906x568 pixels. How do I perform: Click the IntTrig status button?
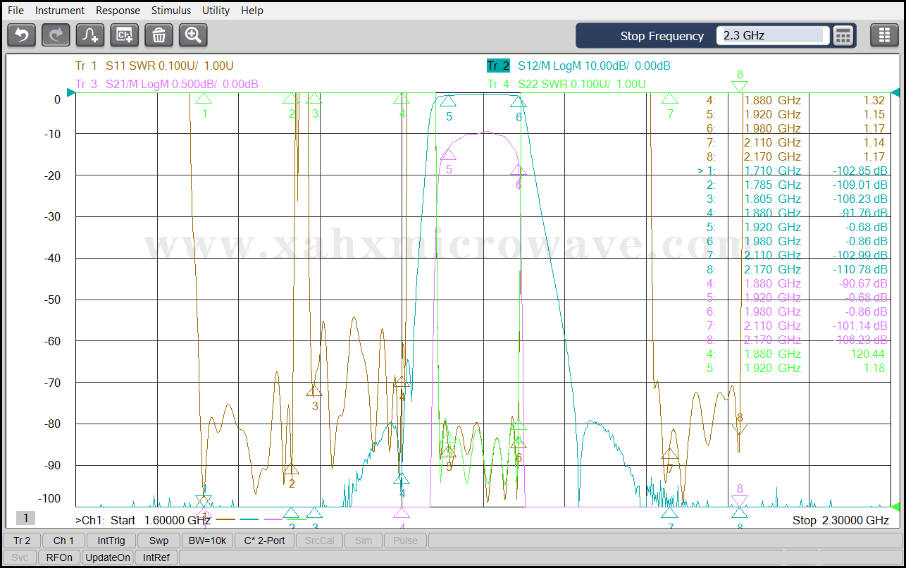click(x=111, y=541)
